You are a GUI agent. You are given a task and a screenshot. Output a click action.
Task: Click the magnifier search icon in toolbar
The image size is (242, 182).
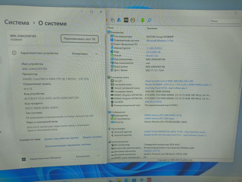pos(149,20)
